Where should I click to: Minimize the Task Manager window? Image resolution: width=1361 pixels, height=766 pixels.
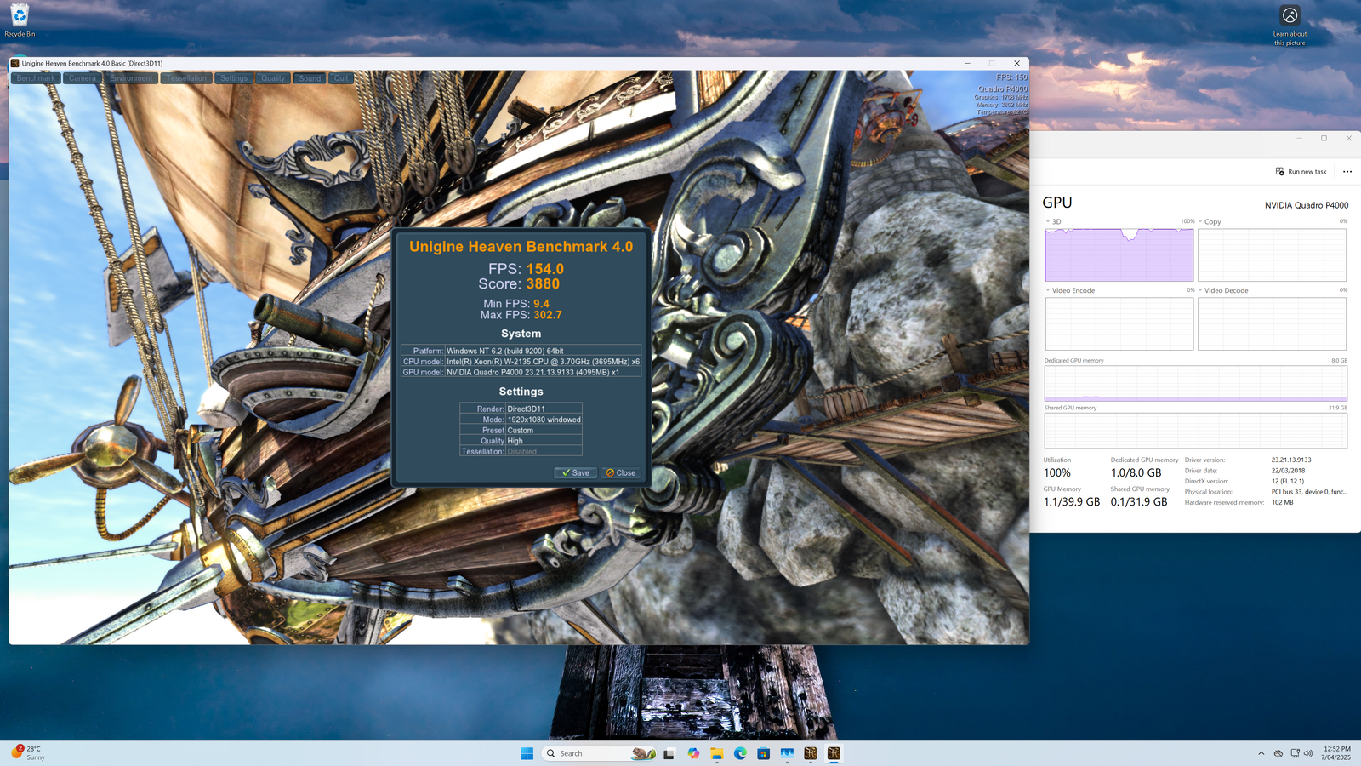coord(1299,138)
